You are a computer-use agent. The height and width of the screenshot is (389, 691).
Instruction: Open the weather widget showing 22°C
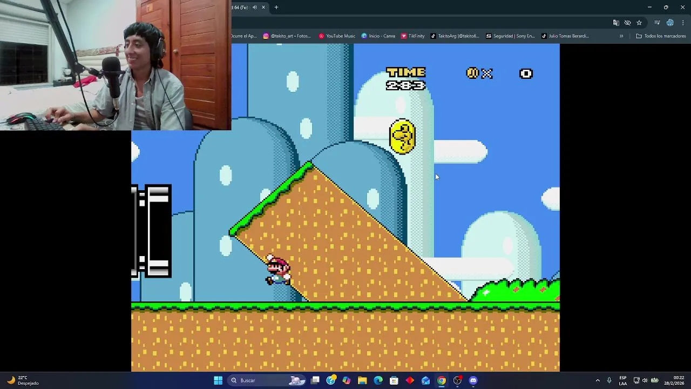(23, 380)
